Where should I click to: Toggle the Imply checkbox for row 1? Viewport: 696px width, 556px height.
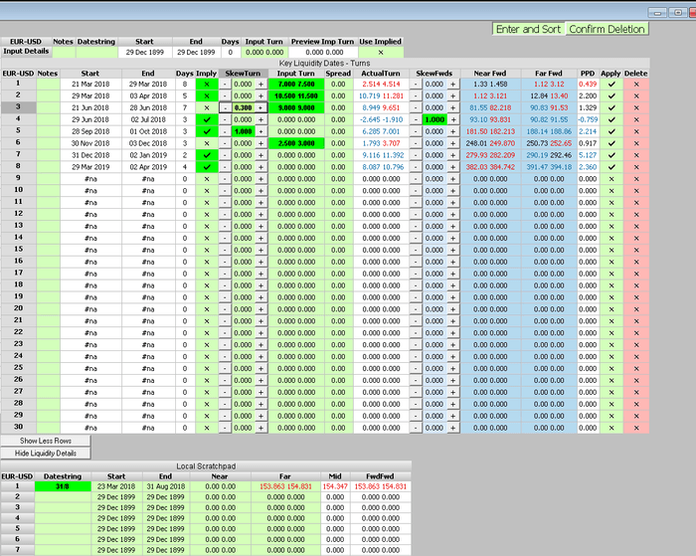coord(208,84)
